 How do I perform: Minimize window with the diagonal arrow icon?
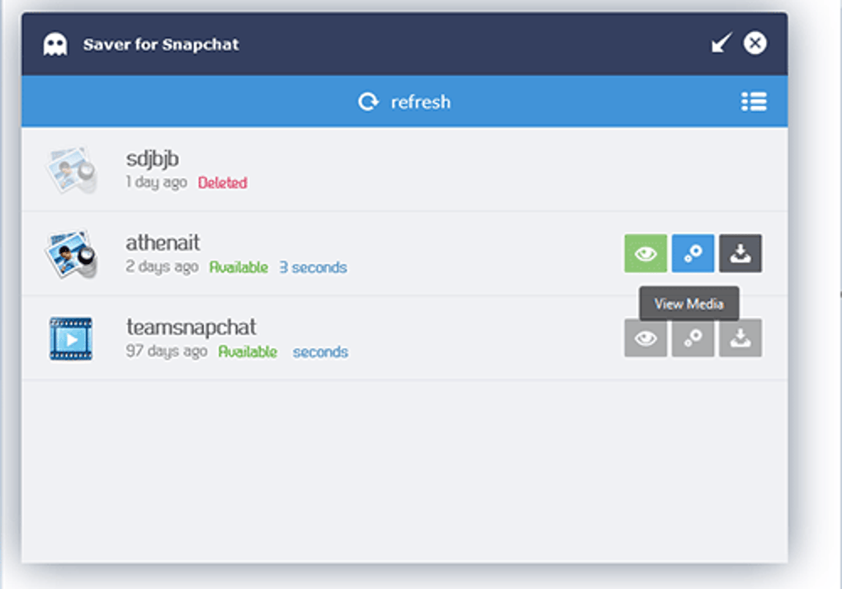(x=721, y=44)
